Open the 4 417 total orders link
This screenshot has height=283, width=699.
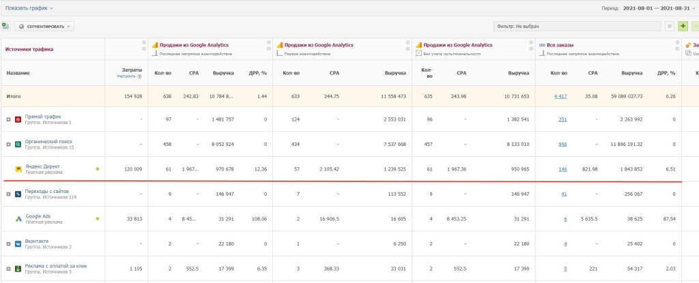pyautogui.click(x=559, y=96)
